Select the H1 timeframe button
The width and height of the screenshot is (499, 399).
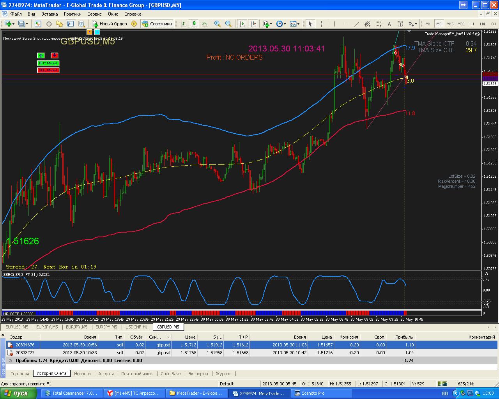click(472, 24)
